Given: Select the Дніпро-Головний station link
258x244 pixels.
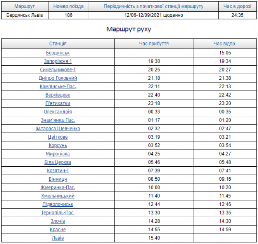Looking at the screenshot, I should [x=58, y=78].
